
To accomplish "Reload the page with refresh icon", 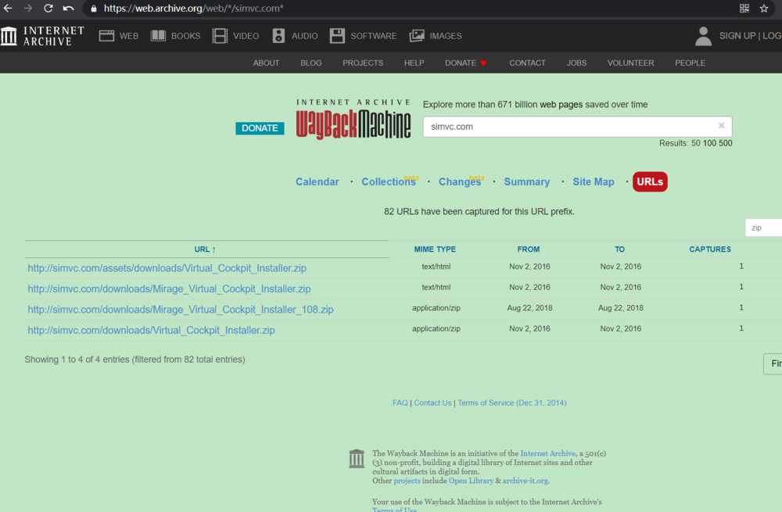I will click(48, 9).
